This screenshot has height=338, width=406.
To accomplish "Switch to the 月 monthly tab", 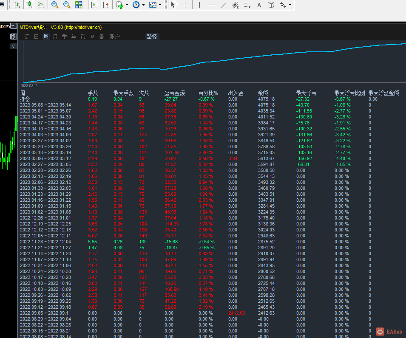I will (x=55, y=37).
